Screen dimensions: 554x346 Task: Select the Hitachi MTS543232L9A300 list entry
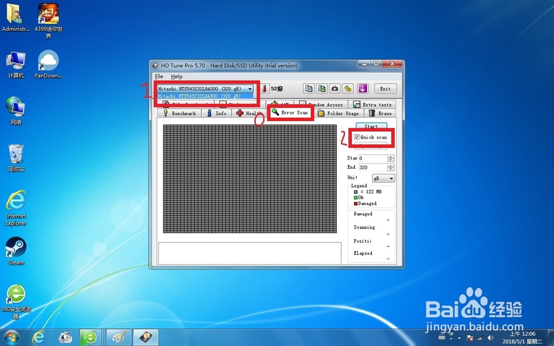205,96
